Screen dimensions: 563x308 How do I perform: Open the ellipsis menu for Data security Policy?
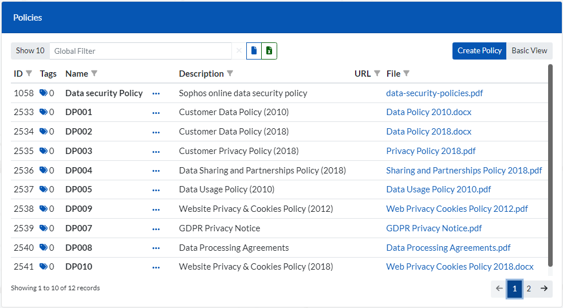(x=156, y=93)
